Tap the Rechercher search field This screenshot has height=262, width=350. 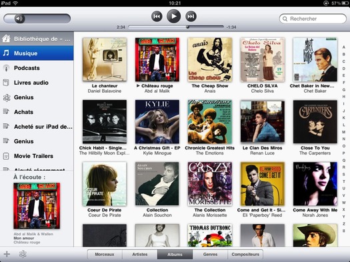point(313,19)
